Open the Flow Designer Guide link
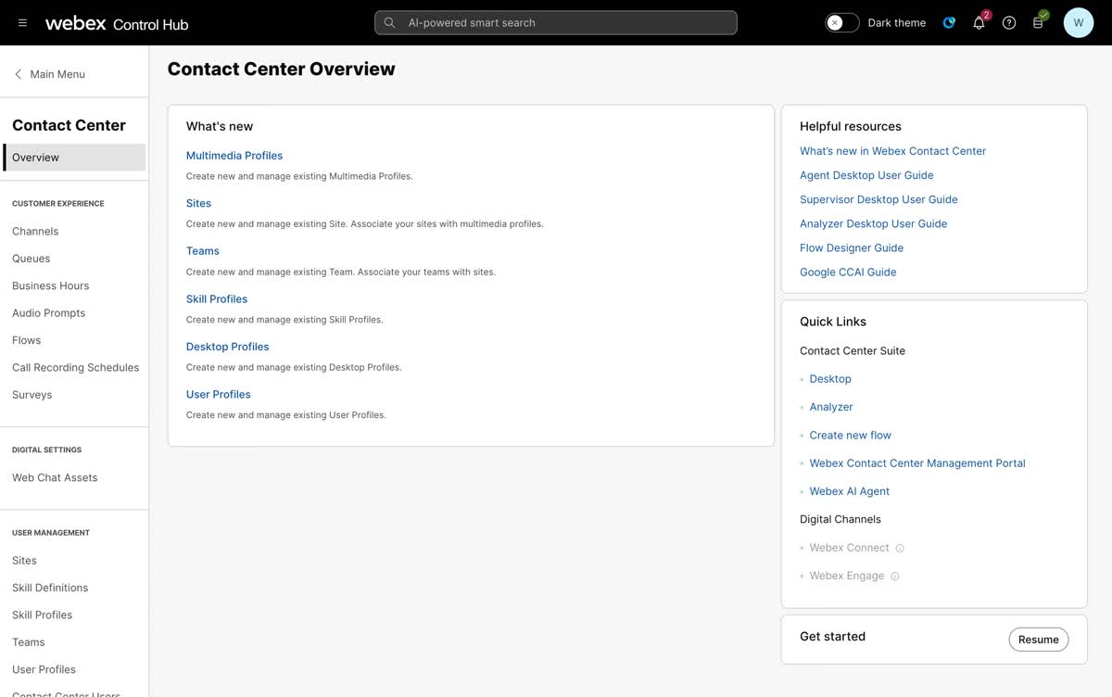 click(x=851, y=247)
